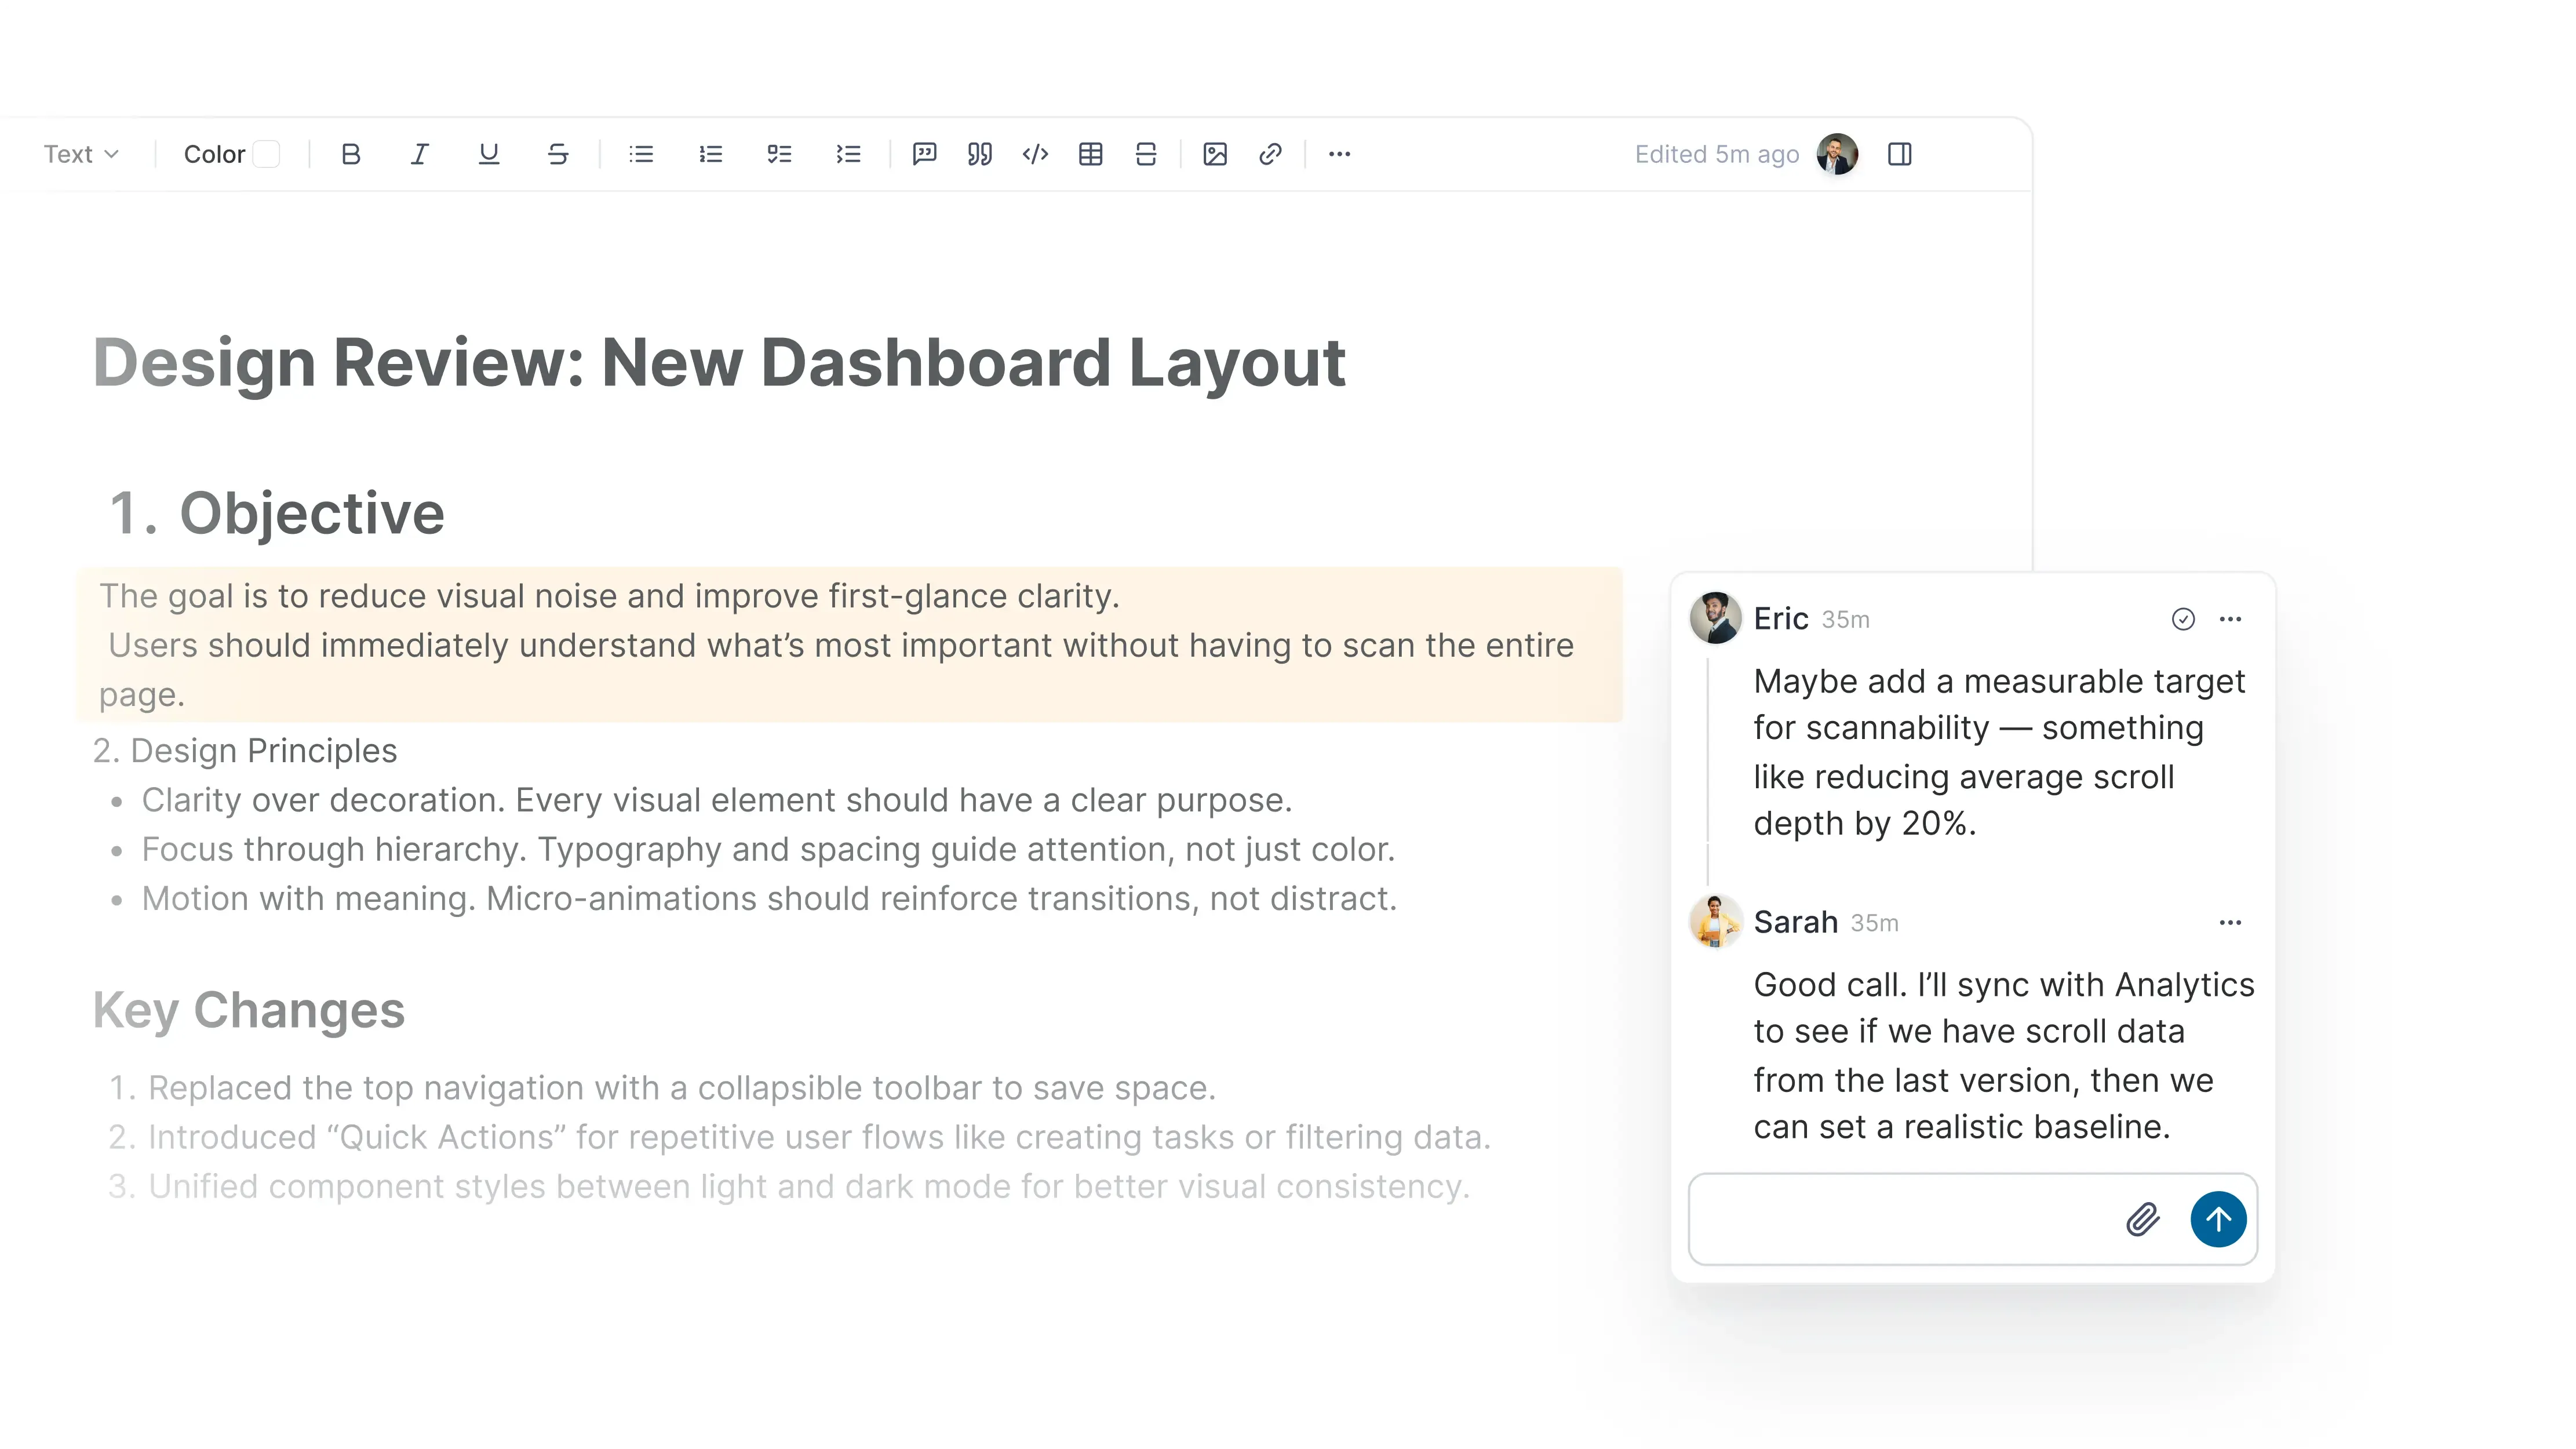Insert a block quote
Viewport: 2576px width, 1449px height.
click(x=978, y=154)
